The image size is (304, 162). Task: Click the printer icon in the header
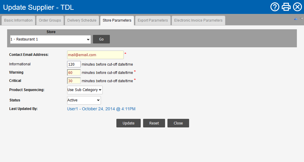click(286, 7)
